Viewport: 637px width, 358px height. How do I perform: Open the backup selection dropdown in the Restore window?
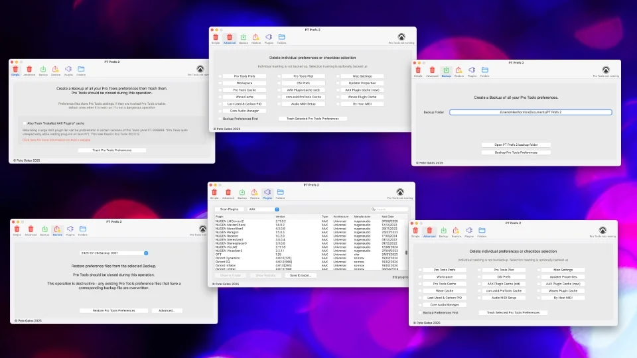pyautogui.click(x=114, y=253)
